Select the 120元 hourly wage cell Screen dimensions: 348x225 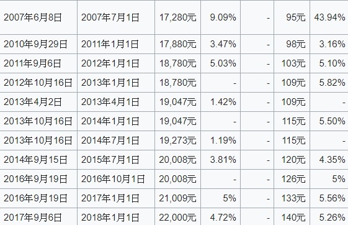[292, 160]
